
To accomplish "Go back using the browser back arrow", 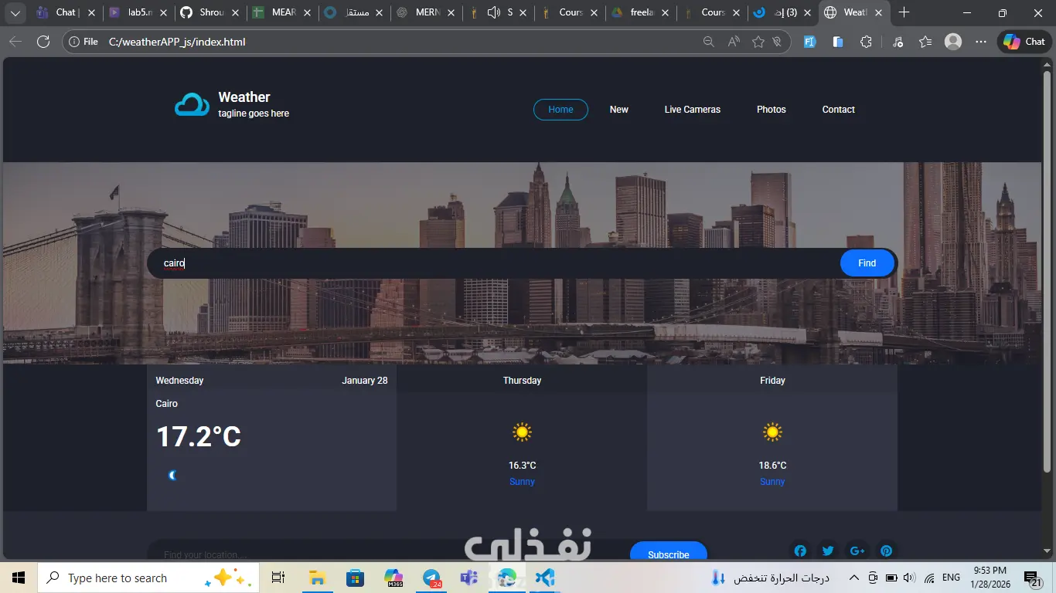I will pos(15,42).
